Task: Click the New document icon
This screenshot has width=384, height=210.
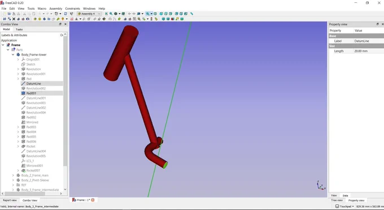Action: 5,14
